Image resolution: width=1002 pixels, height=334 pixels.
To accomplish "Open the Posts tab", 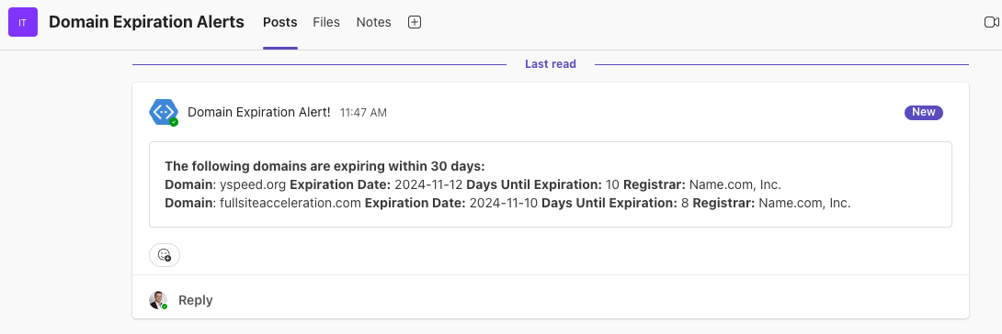I will click(279, 22).
